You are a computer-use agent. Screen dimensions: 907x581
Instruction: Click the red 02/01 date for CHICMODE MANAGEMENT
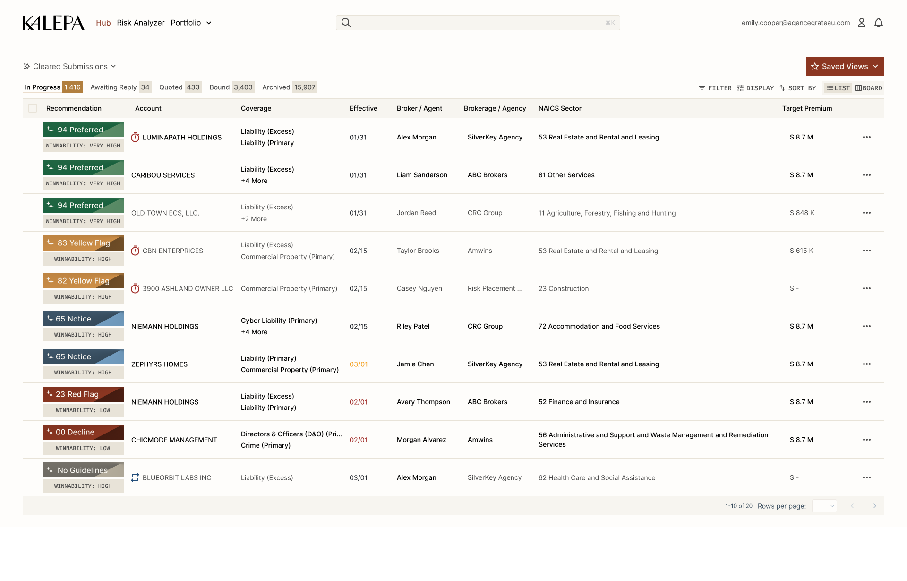pyautogui.click(x=359, y=440)
